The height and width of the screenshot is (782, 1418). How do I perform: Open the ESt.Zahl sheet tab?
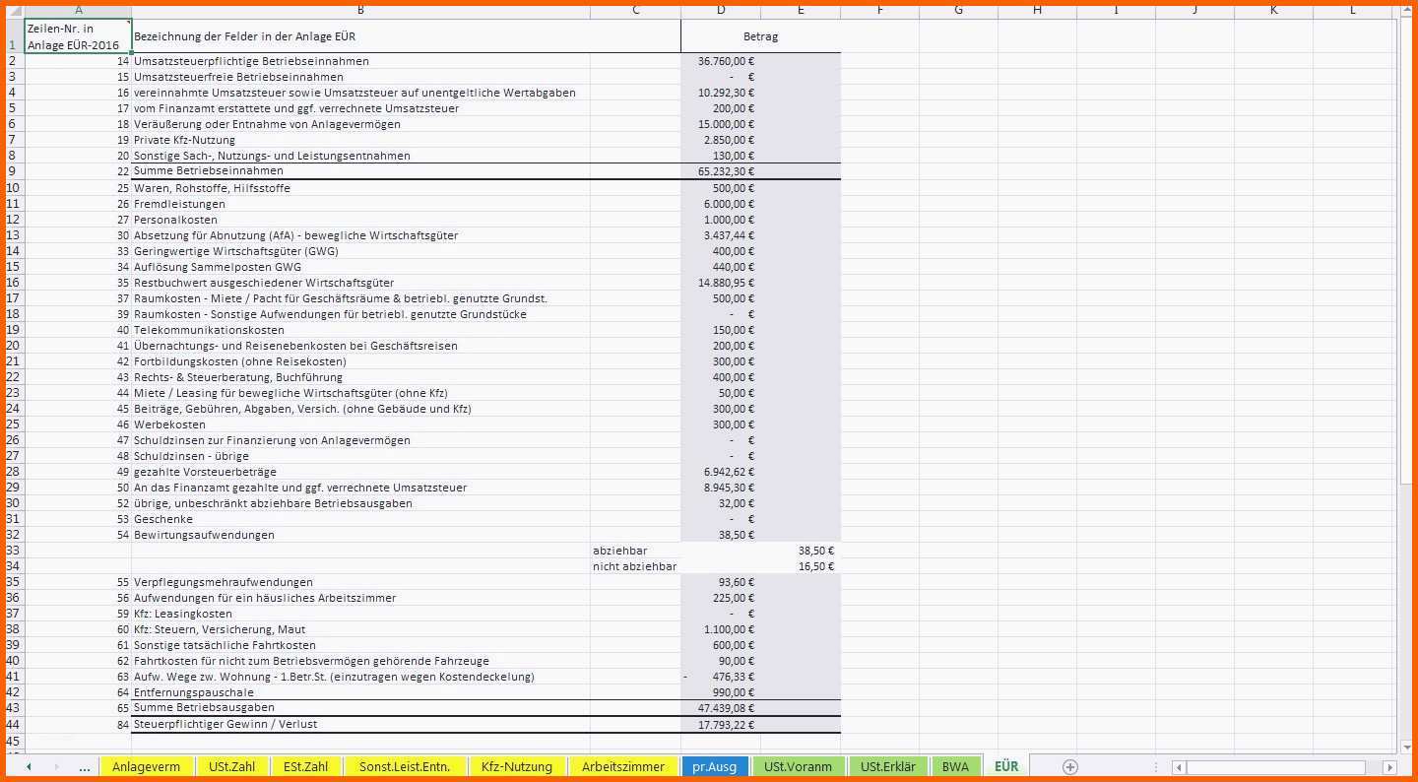[305, 766]
